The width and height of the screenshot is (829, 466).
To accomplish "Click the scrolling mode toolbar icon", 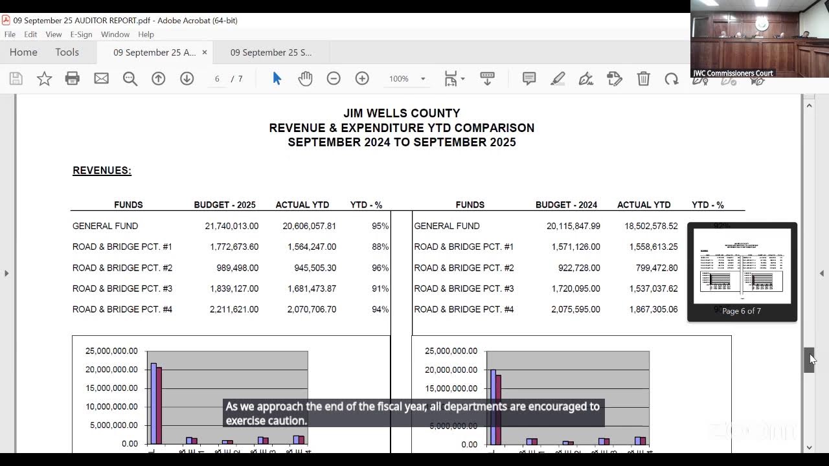I will tap(488, 79).
